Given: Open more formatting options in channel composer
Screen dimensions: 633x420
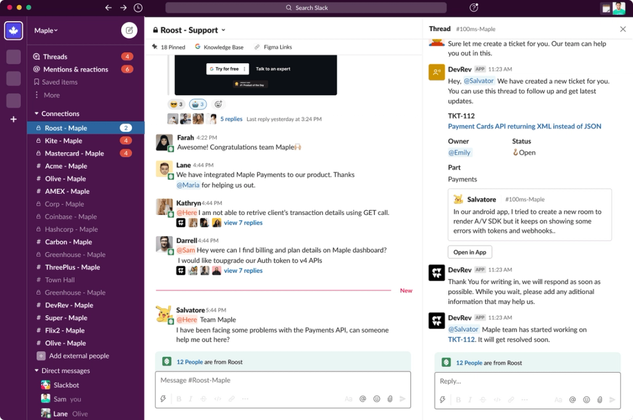Looking at the screenshot, I should coord(245,398).
